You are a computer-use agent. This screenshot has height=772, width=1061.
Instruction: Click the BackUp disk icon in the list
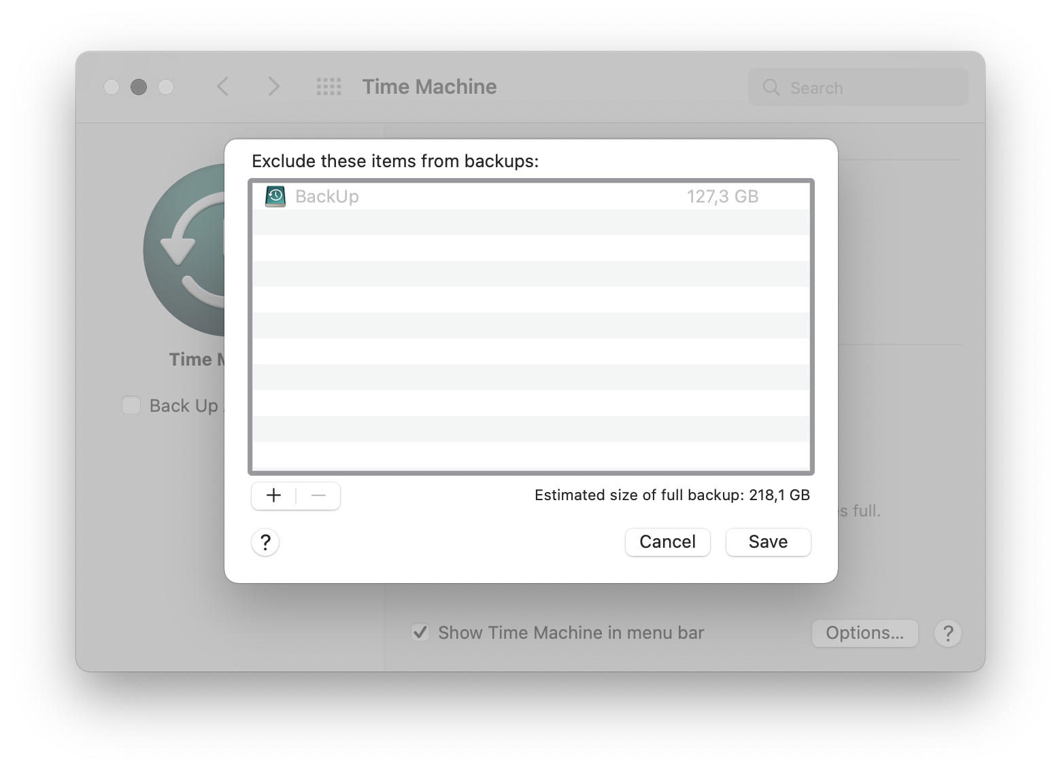275,196
